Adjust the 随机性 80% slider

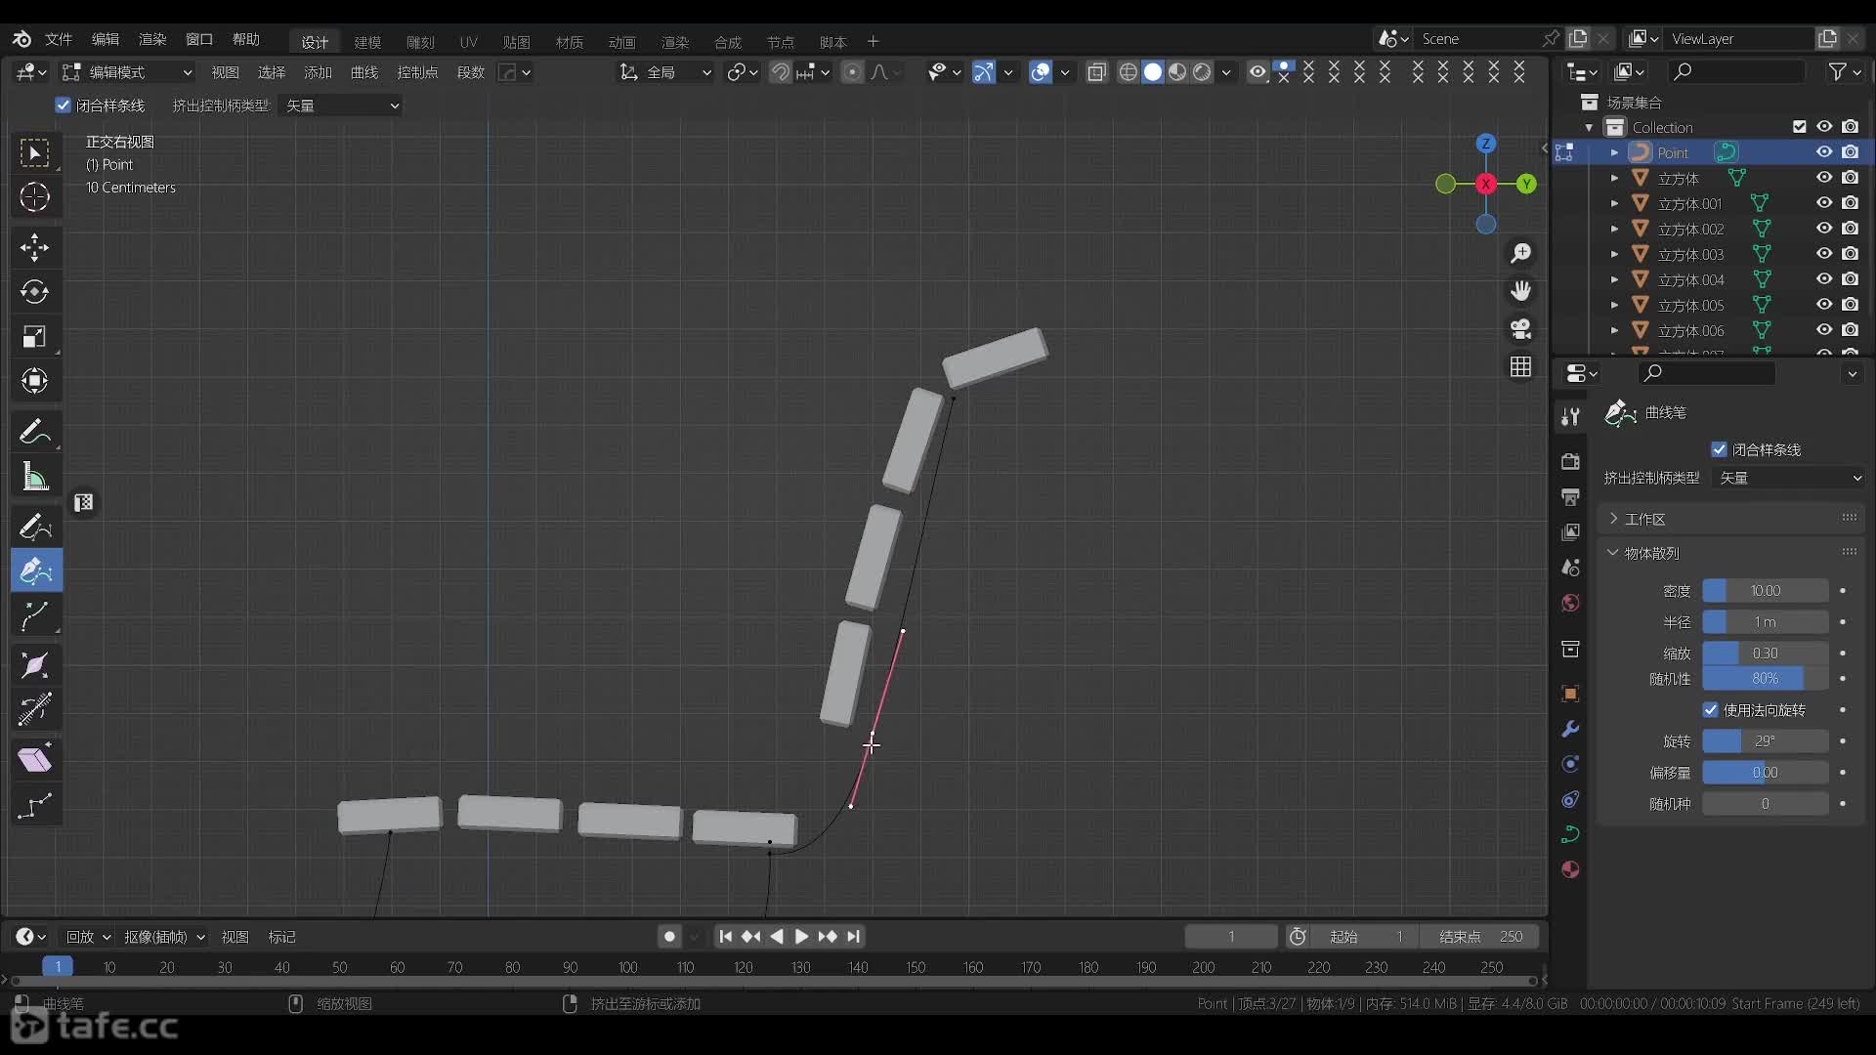click(x=1765, y=678)
